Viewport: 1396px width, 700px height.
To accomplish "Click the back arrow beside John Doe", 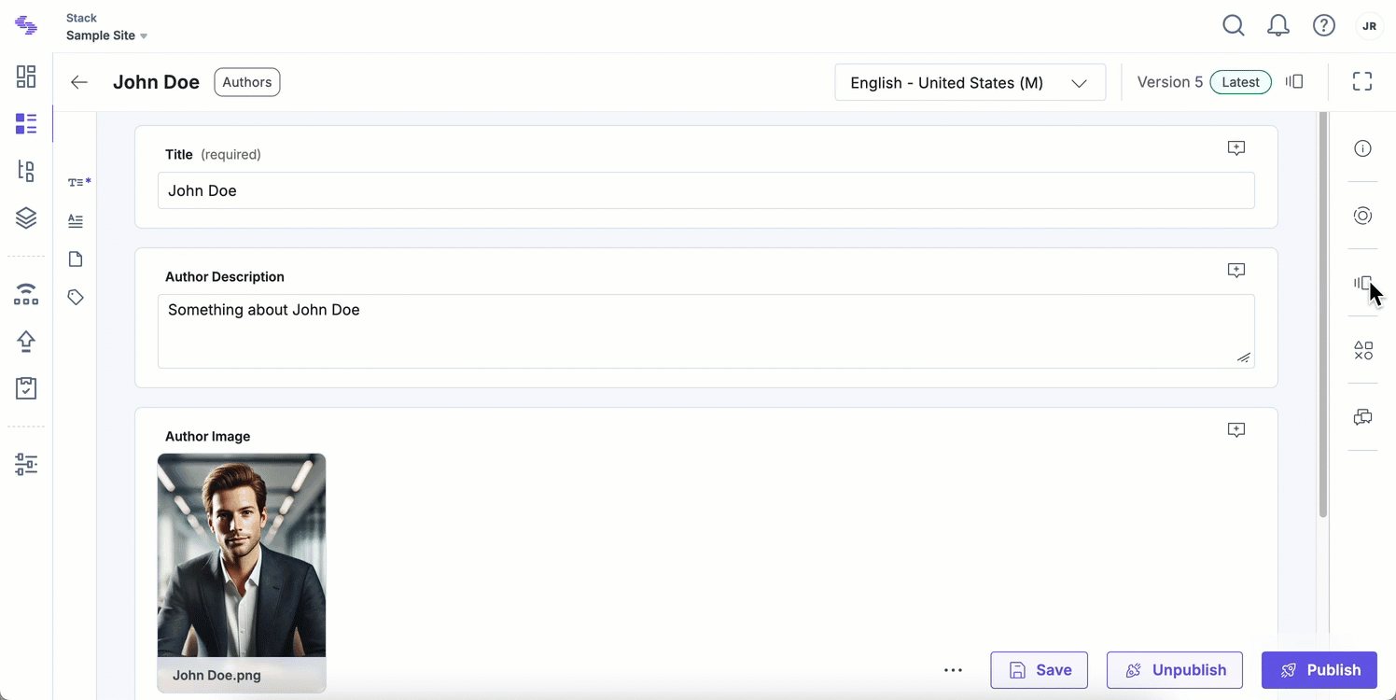I will coord(79,82).
